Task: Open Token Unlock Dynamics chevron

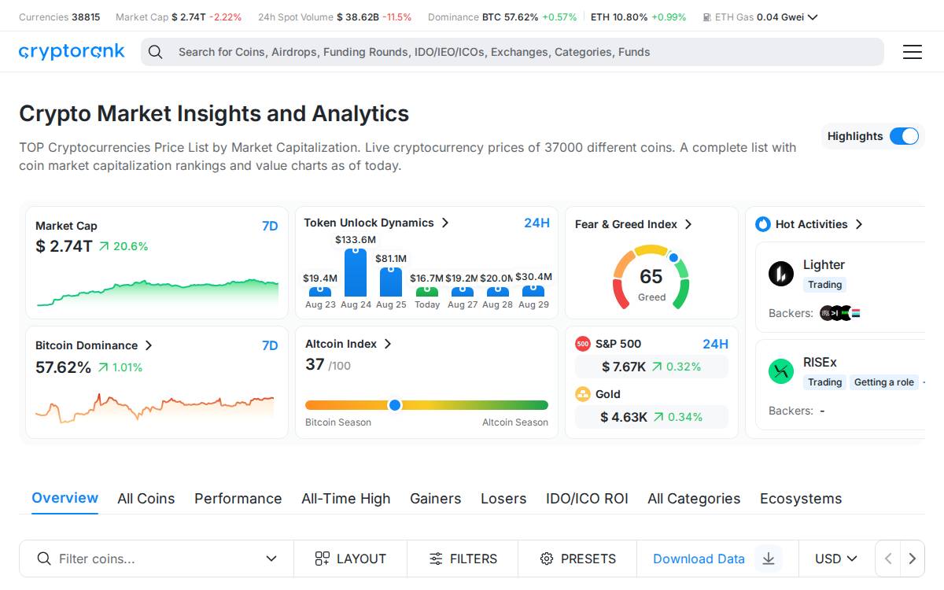Action: coord(445,223)
